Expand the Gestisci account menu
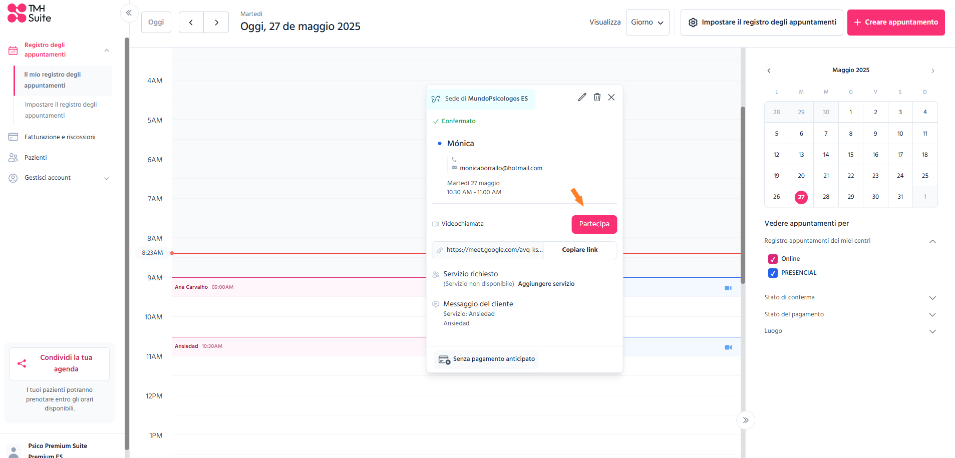Image resolution: width=955 pixels, height=458 pixels. coord(107,178)
